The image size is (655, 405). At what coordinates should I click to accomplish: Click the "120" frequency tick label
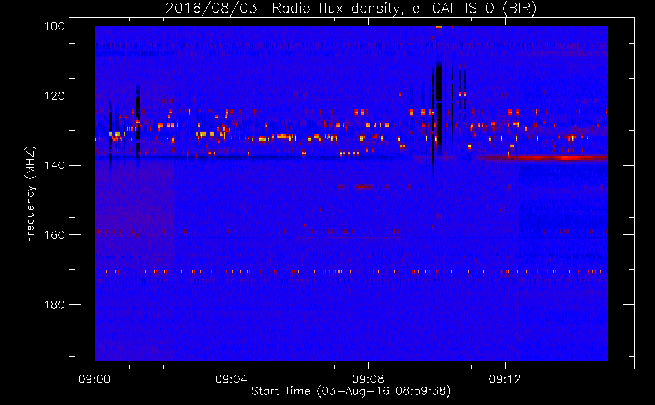[54, 96]
